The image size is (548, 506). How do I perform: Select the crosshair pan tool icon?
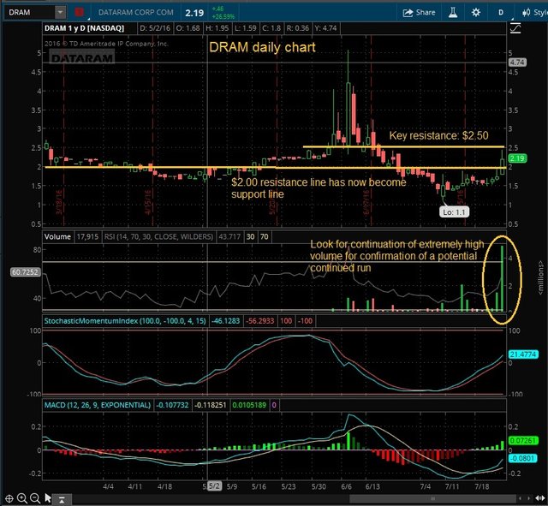[9, 498]
